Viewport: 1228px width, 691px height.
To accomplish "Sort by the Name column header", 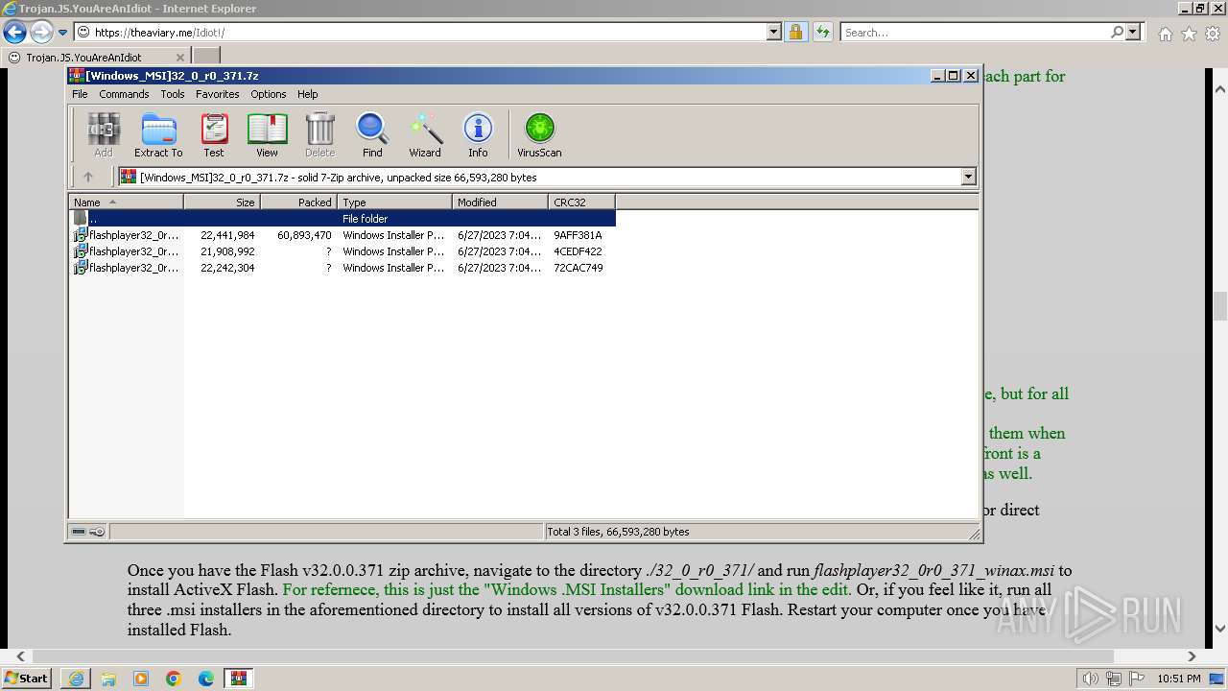I will pyautogui.click(x=126, y=202).
